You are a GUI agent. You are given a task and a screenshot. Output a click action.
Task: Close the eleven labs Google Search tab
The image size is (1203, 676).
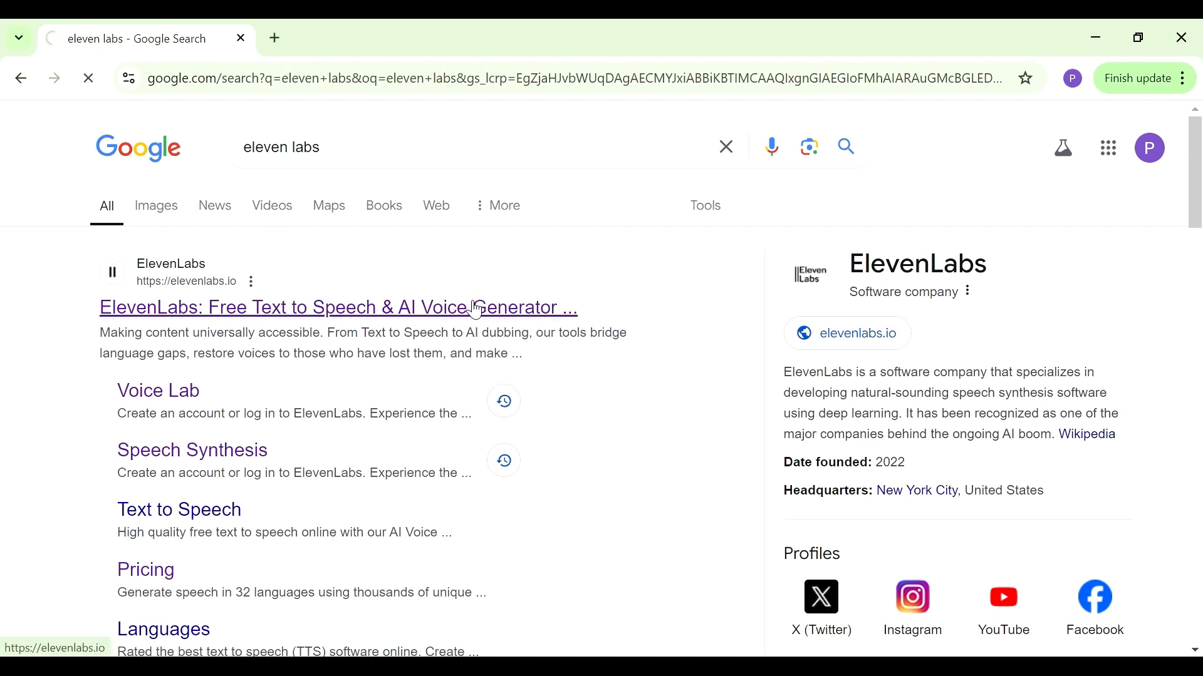241,38
